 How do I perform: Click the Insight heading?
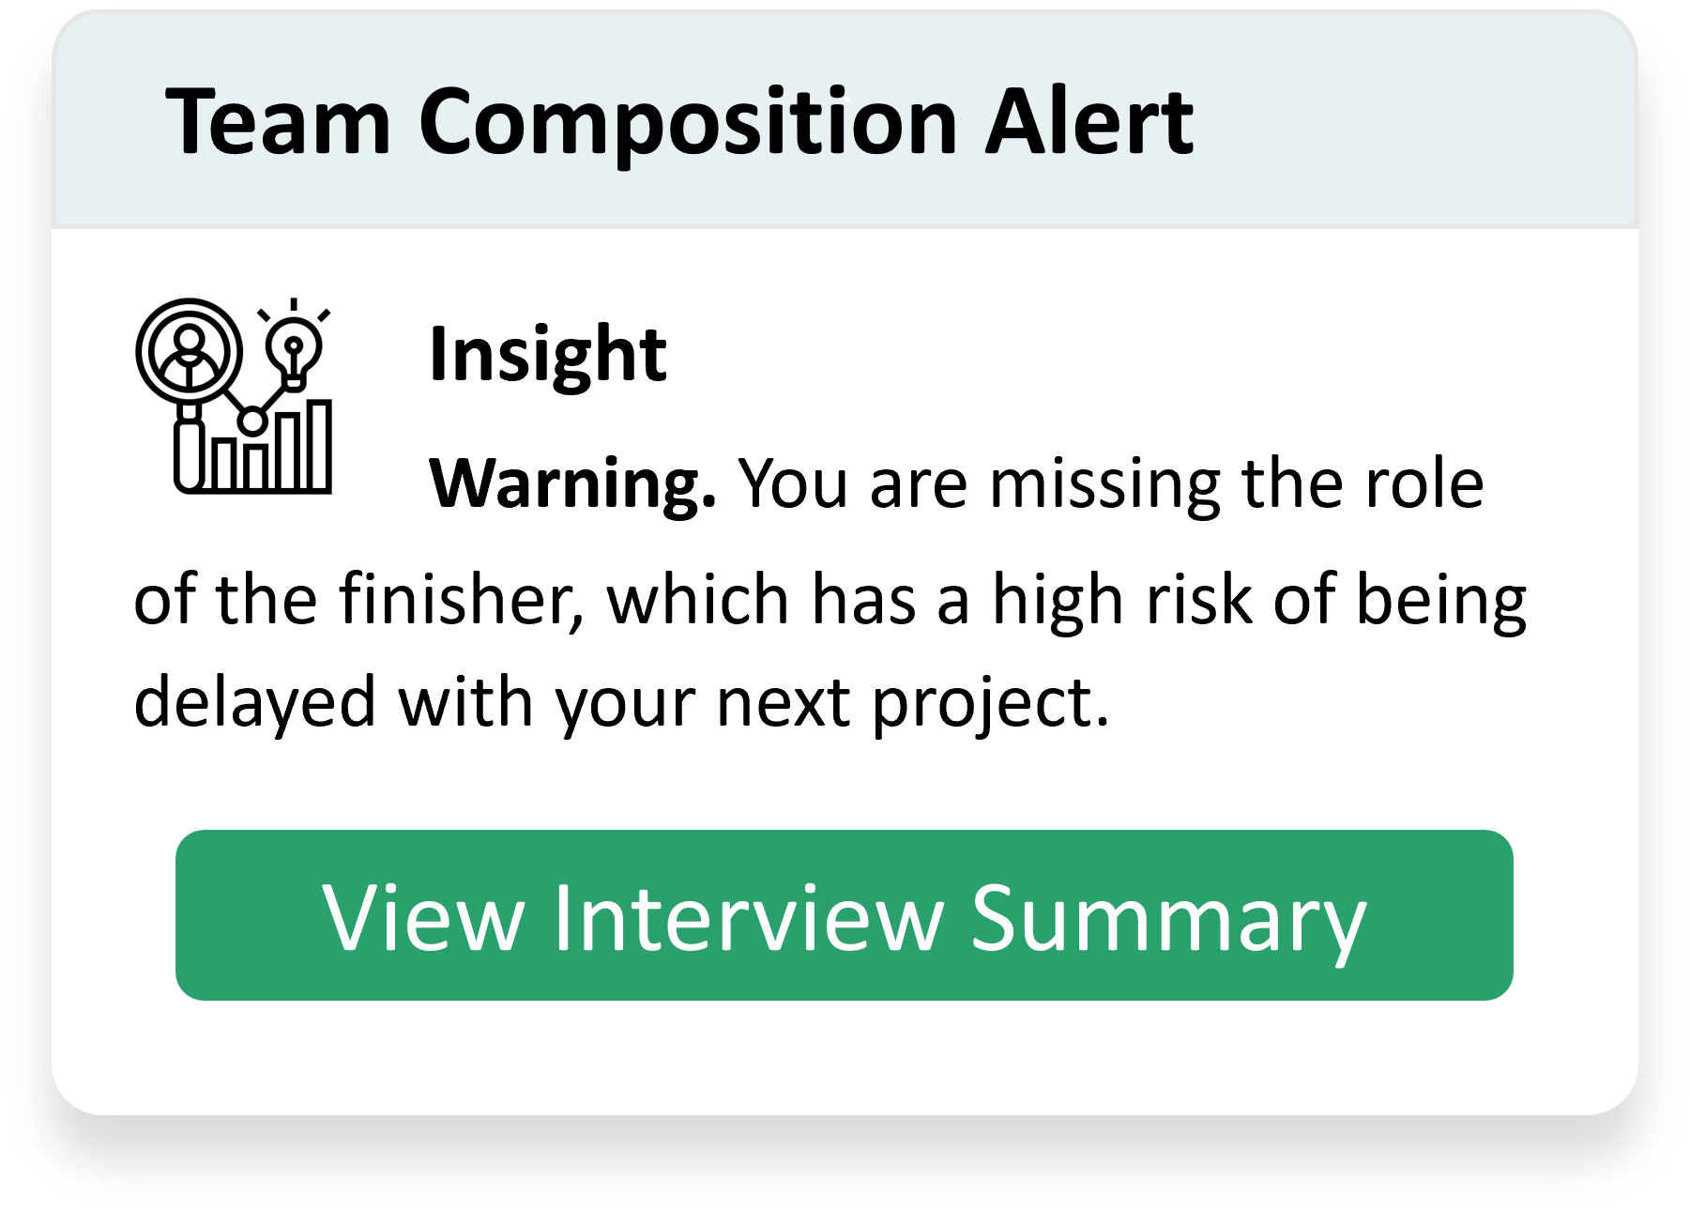coord(547,355)
